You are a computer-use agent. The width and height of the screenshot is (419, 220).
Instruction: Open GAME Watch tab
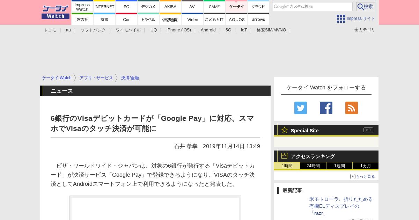214,6
